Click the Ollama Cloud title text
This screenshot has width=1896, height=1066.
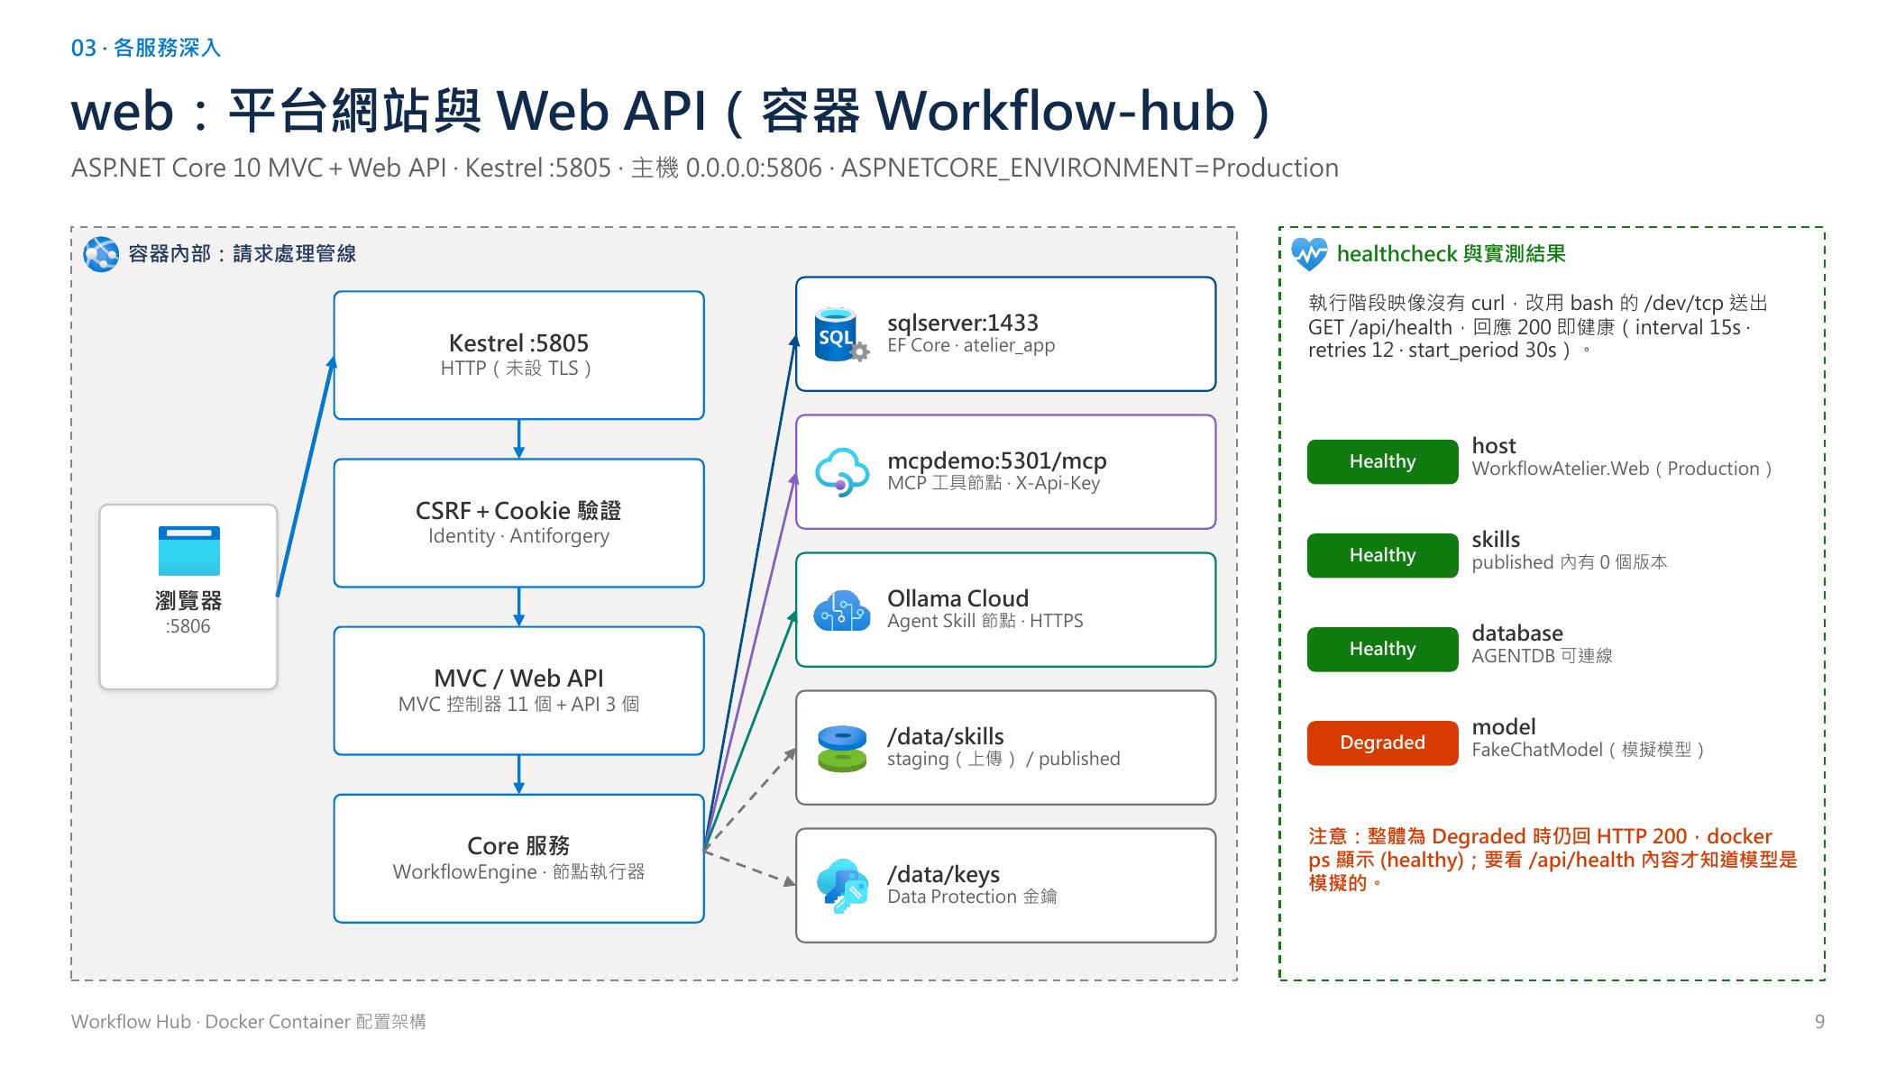click(x=957, y=598)
